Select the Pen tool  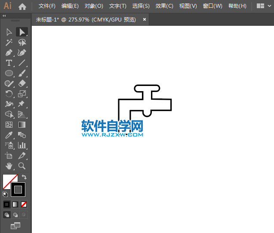pyautogui.click(x=9, y=53)
